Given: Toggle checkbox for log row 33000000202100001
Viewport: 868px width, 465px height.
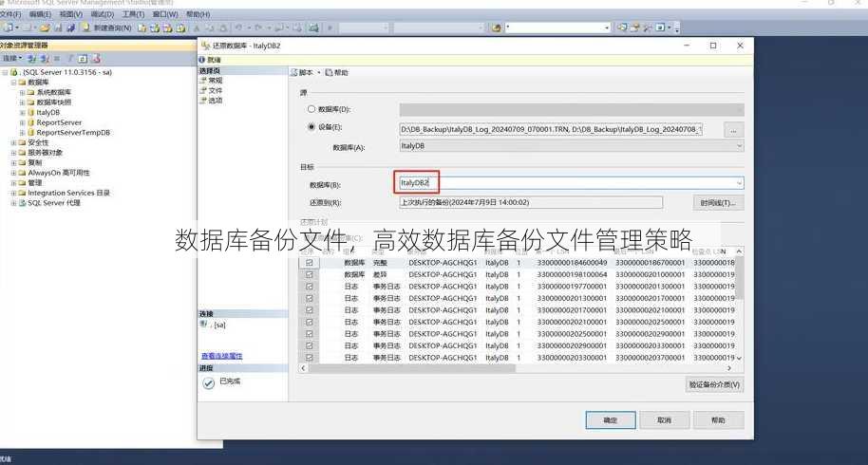Looking at the screenshot, I should point(309,322).
